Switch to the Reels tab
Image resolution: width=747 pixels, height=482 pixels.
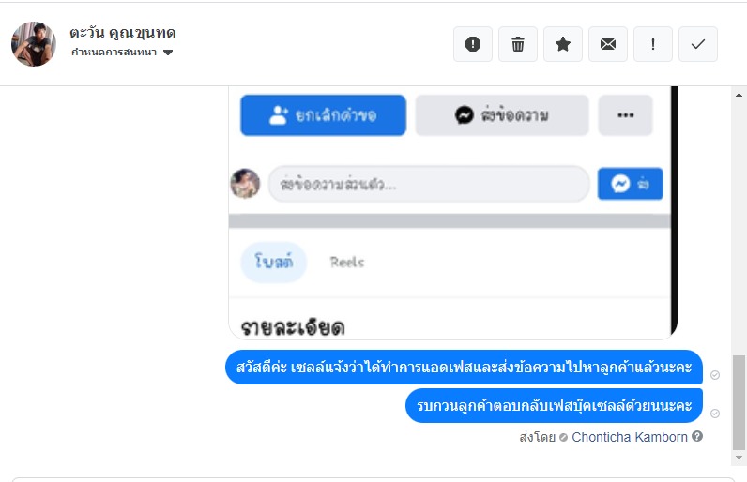[347, 263]
